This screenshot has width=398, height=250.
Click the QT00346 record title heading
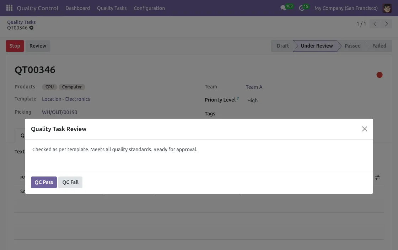[x=35, y=70]
